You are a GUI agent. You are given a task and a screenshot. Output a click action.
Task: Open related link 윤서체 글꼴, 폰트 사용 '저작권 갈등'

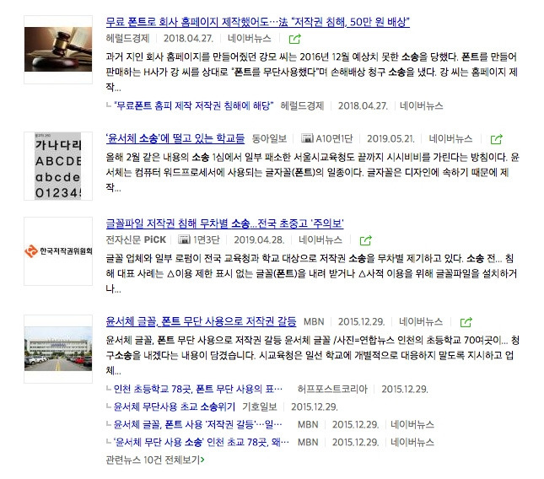pyautogui.click(x=197, y=424)
